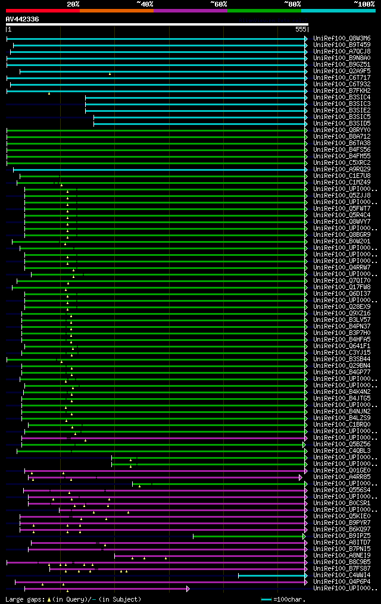Select the UniRef100_B3SB44 entry

(342, 359)
